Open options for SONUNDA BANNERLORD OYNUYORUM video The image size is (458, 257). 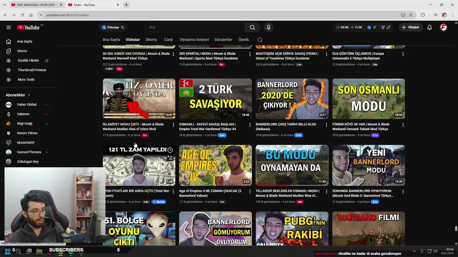(x=403, y=192)
